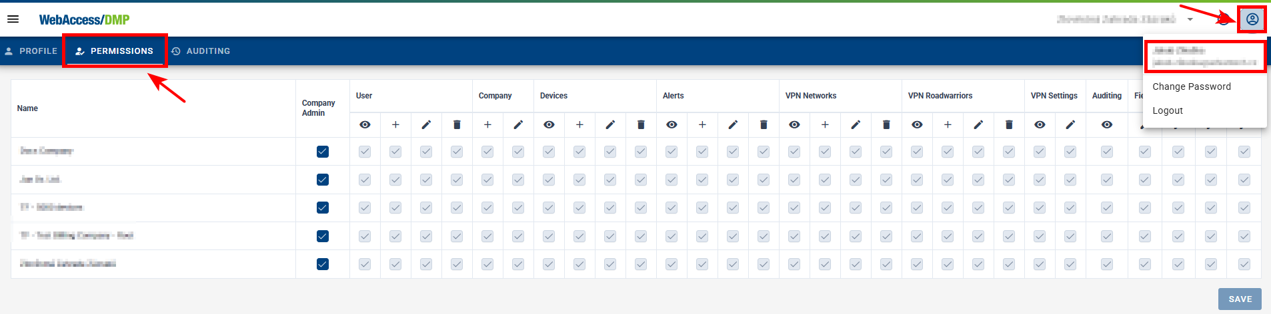
Task: Open the hamburger navigation menu
Action: [13, 19]
